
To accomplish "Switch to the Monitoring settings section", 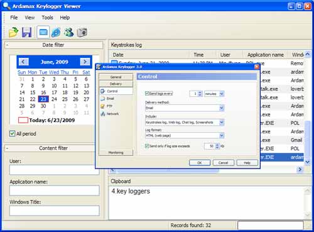I will [116, 152].
